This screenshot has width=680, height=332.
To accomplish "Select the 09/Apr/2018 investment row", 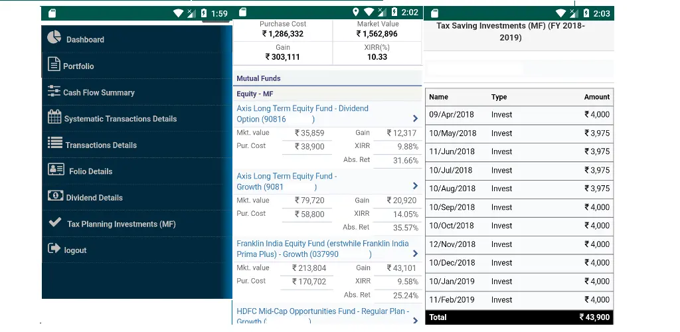I will point(519,115).
